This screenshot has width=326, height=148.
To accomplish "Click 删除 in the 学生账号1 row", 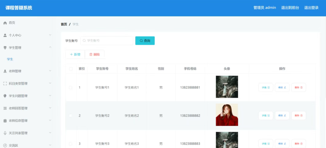I will (x=298, y=88).
